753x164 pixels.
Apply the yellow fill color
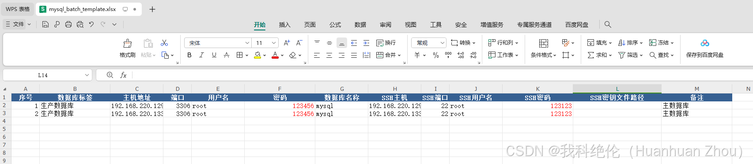pyautogui.click(x=257, y=55)
